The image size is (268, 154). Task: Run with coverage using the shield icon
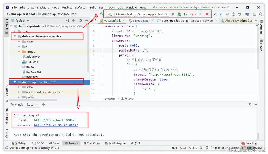(185, 14)
